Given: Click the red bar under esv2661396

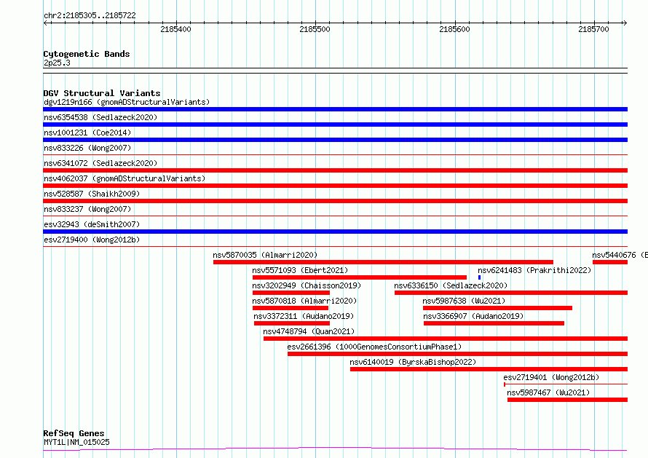Looking at the screenshot, I should [x=457, y=354].
